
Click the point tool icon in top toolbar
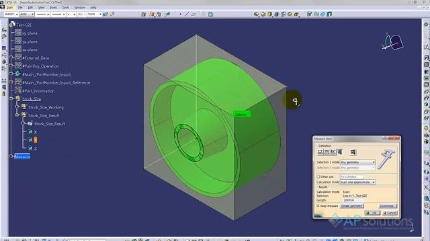pyautogui.click(x=180, y=14)
